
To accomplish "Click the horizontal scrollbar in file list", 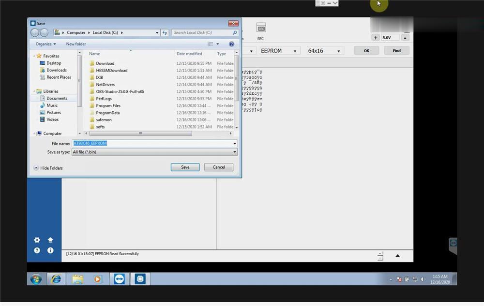I will click(140, 133).
